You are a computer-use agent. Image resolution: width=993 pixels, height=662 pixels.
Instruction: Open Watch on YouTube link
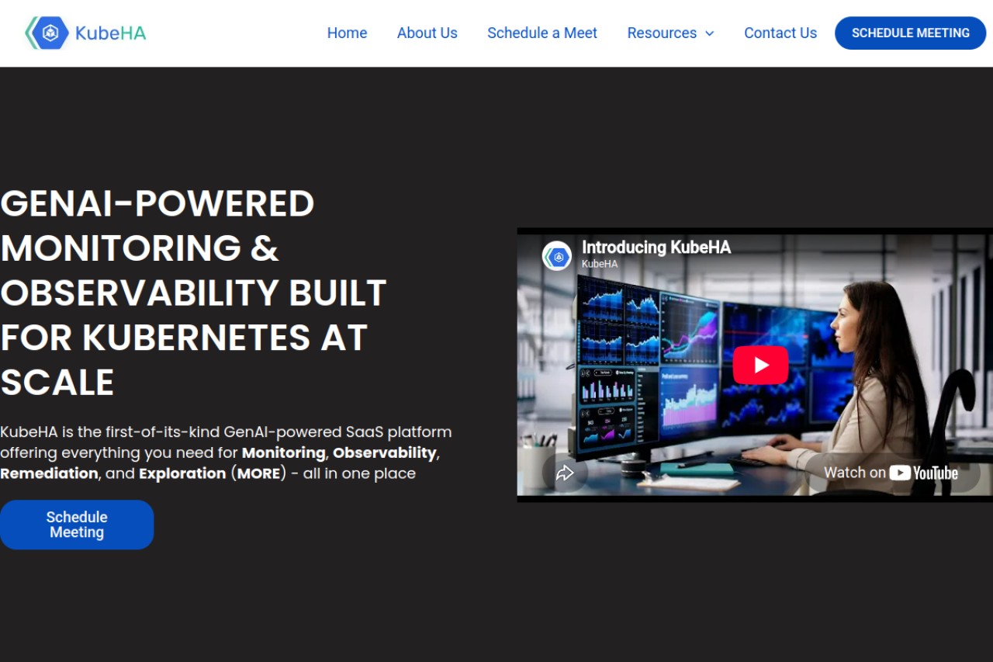click(891, 473)
